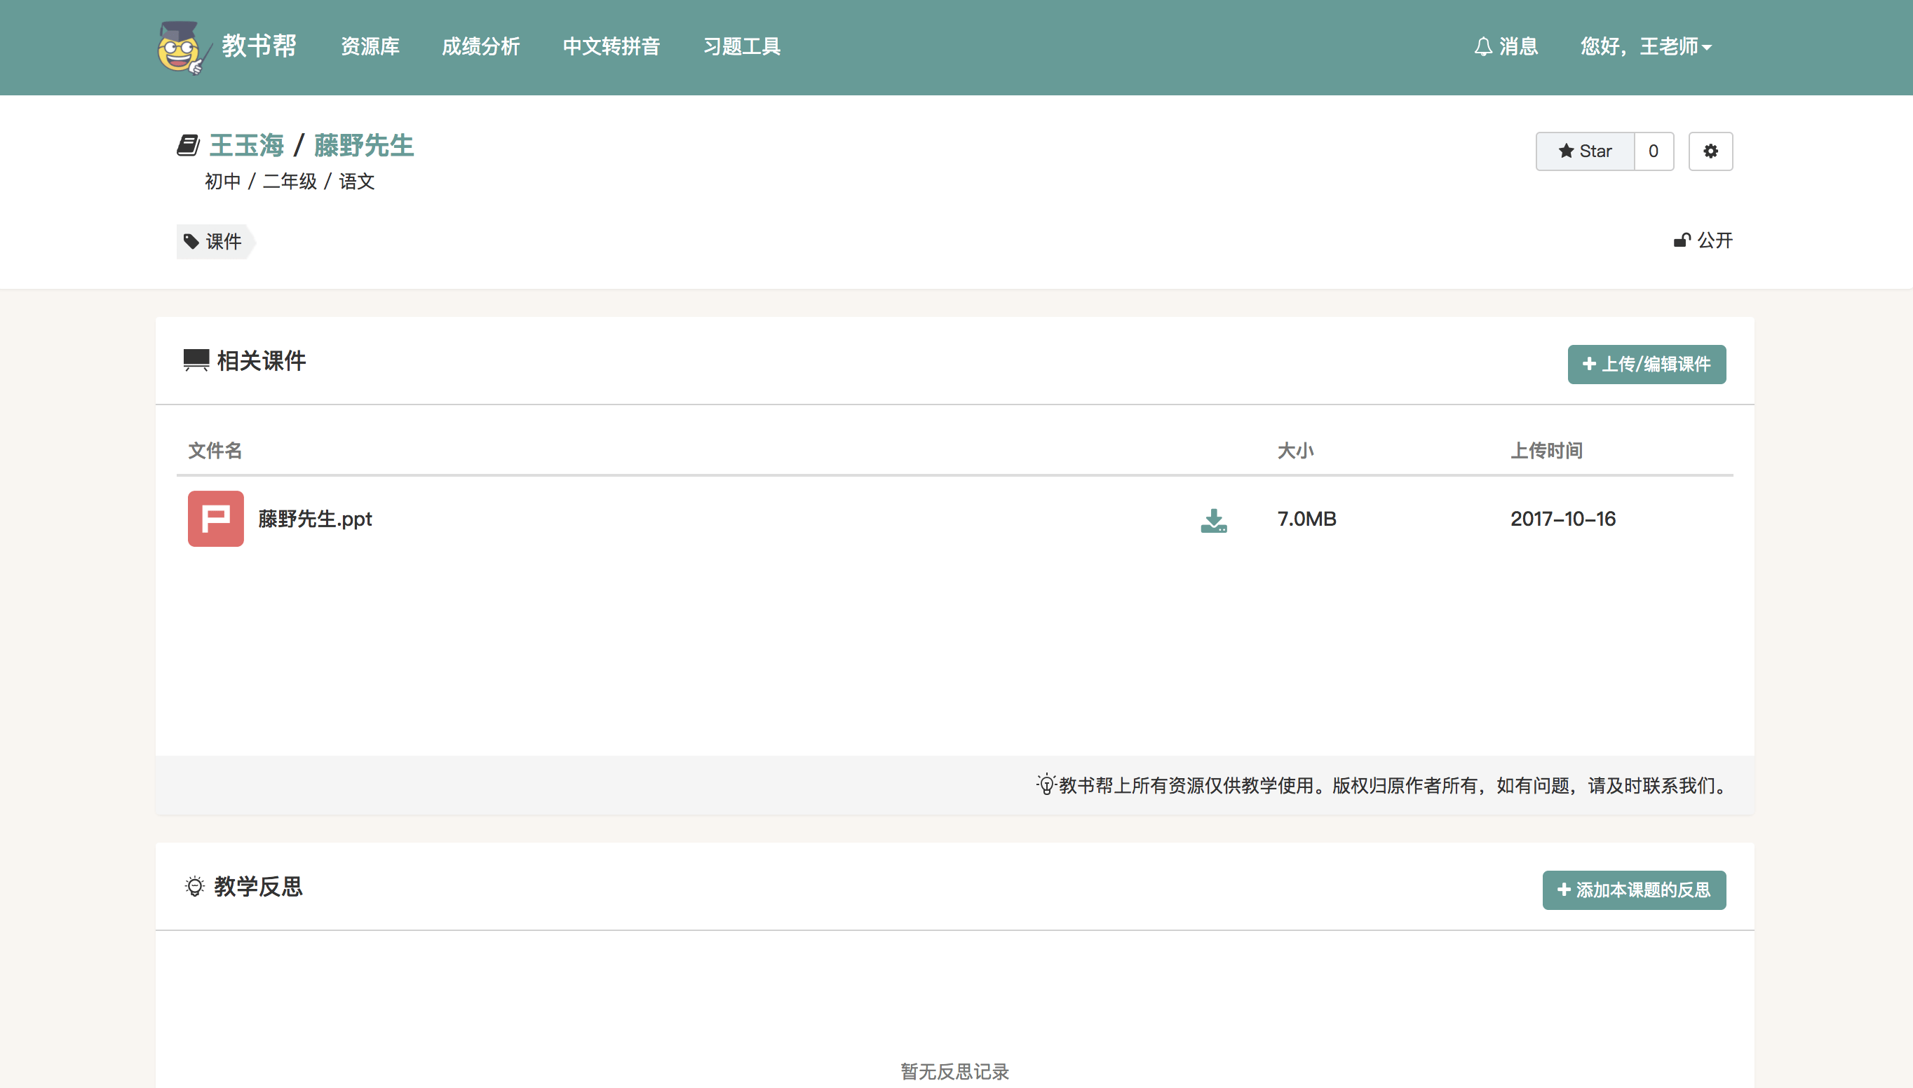Image resolution: width=1913 pixels, height=1088 pixels.
Task: Click the 上传/编辑课件 button
Action: (1647, 364)
